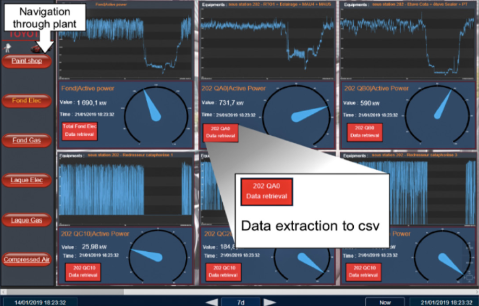Click the 25,98 kW value reading
479x306 pixels.
pyautogui.click(x=94, y=246)
